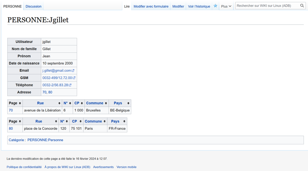Open the Catégorie link
Screen dimensions: 308x171
(16, 140)
